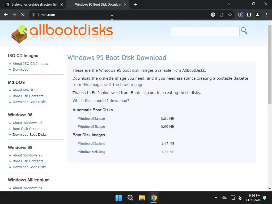
Task: Open ISO CD Images Download link
Action: coord(20,69)
